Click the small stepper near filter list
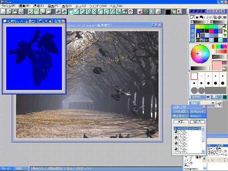The width and height of the screenshot is (228, 171). (224, 160)
